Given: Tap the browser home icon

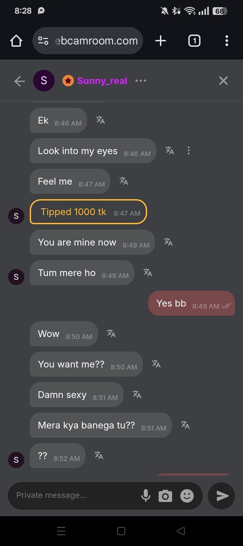Looking at the screenshot, I should pyautogui.click(x=16, y=41).
